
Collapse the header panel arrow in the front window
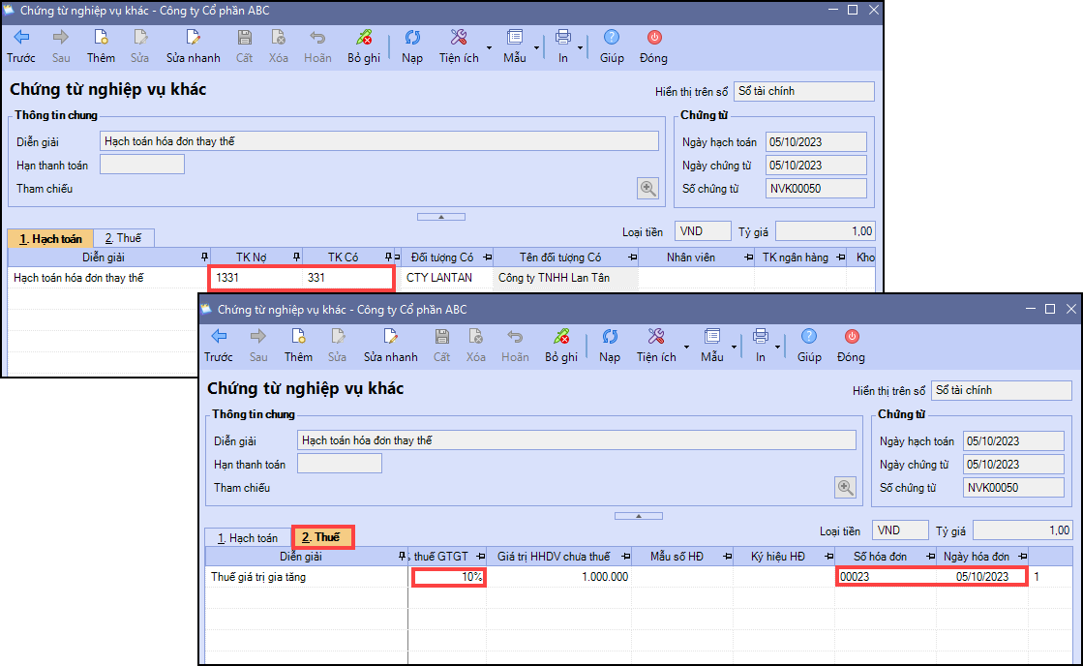click(639, 516)
